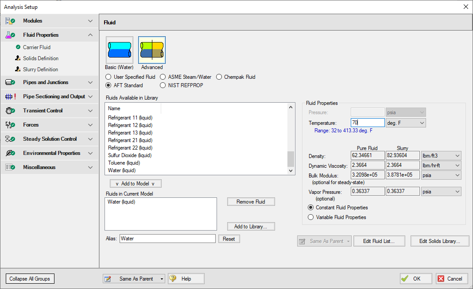This screenshot has width=473, height=289.
Task: Click the Steady Solution Control icon
Action: click(x=11, y=139)
